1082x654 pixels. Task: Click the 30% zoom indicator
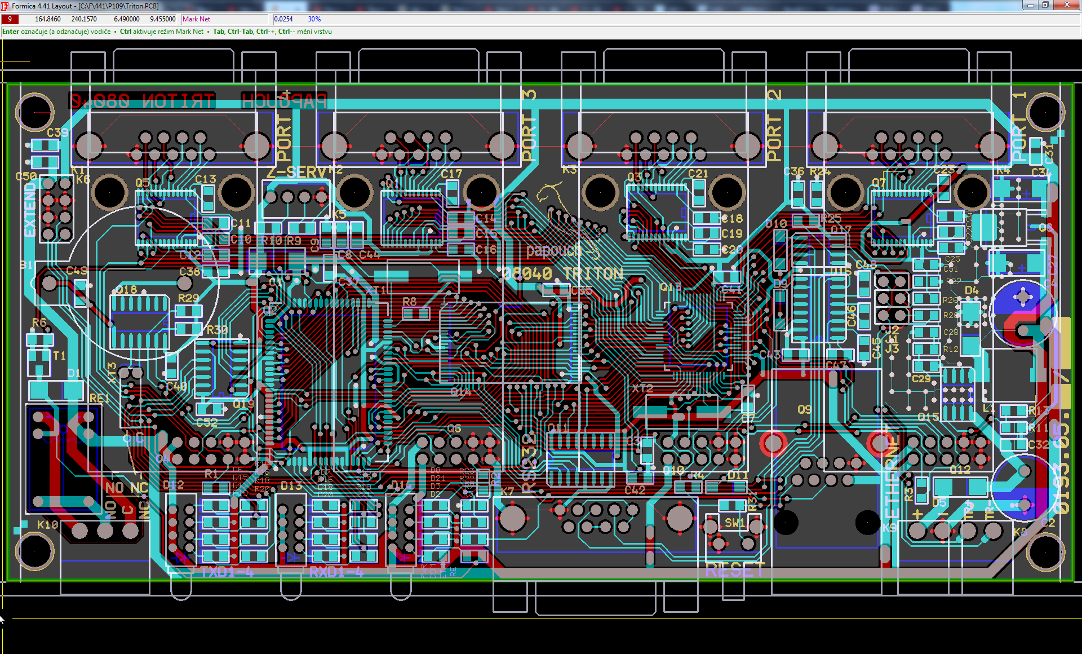click(x=314, y=19)
